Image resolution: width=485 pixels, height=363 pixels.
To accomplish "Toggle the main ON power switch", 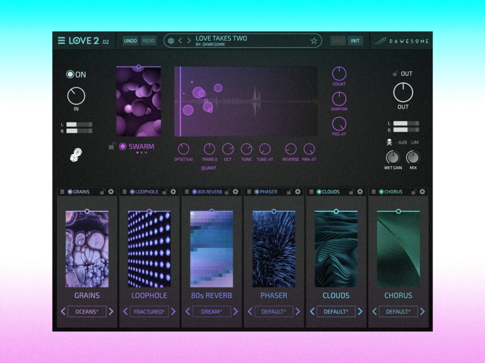I will pyautogui.click(x=70, y=75).
